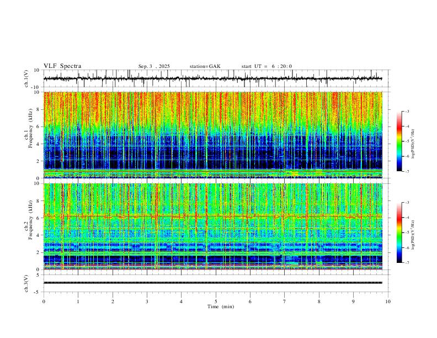
Task: Click the "ch.1(V)" axis label
Action: pyautogui.click(x=26, y=78)
